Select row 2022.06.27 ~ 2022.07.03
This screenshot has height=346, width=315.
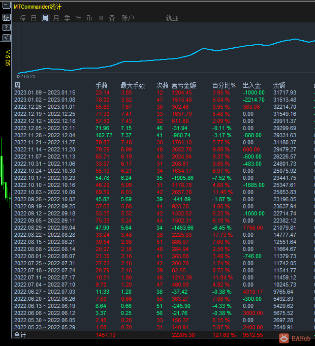(x=163, y=292)
